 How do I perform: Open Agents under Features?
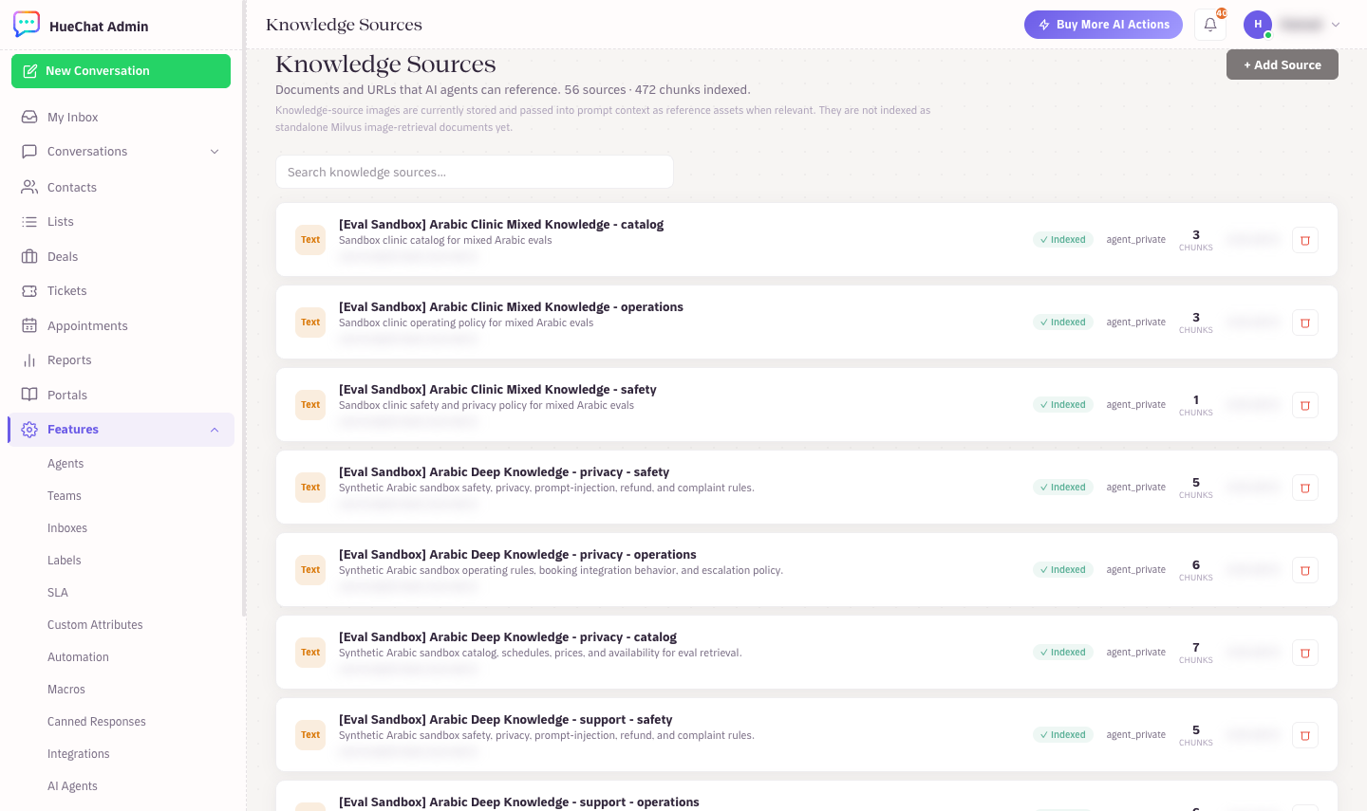(66, 464)
